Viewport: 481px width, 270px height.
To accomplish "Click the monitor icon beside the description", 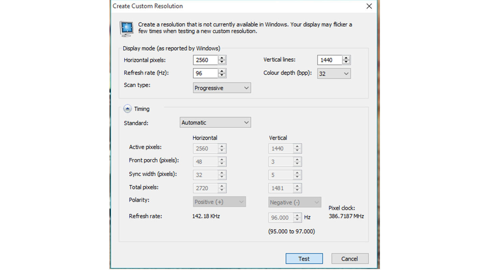I will click(x=126, y=28).
